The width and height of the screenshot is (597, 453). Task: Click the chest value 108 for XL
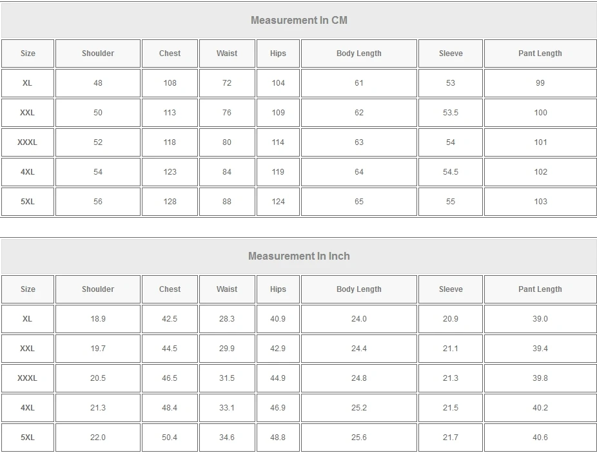tap(170, 83)
